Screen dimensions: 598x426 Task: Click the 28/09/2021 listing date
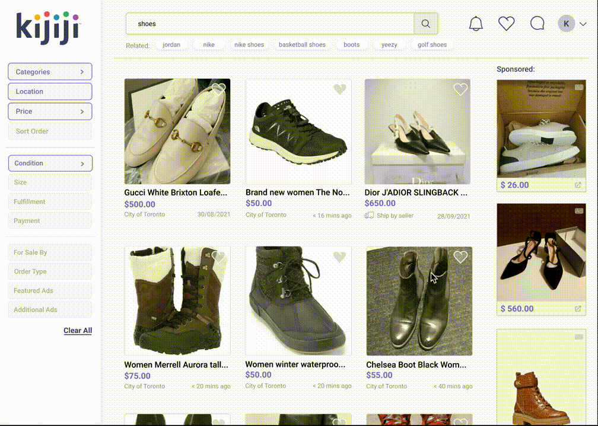(453, 216)
